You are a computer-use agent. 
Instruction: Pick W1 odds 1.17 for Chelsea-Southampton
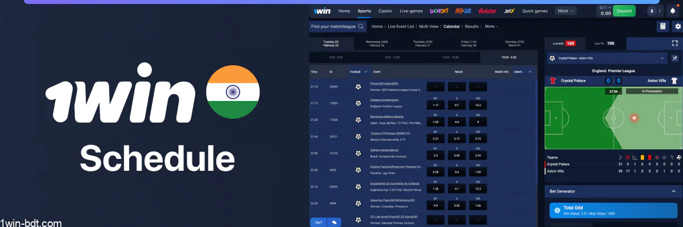[x=435, y=105]
